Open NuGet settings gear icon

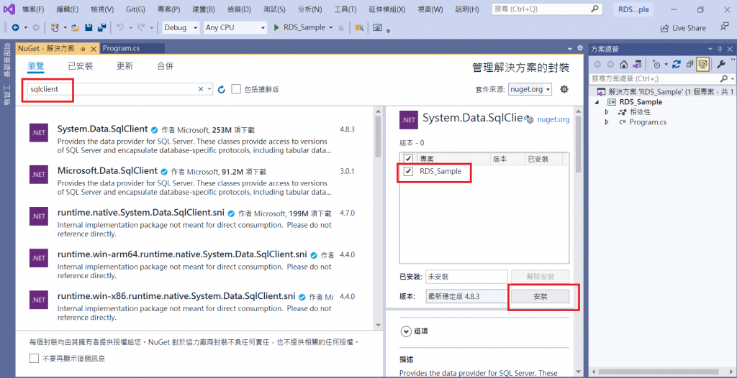pyautogui.click(x=564, y=89)
